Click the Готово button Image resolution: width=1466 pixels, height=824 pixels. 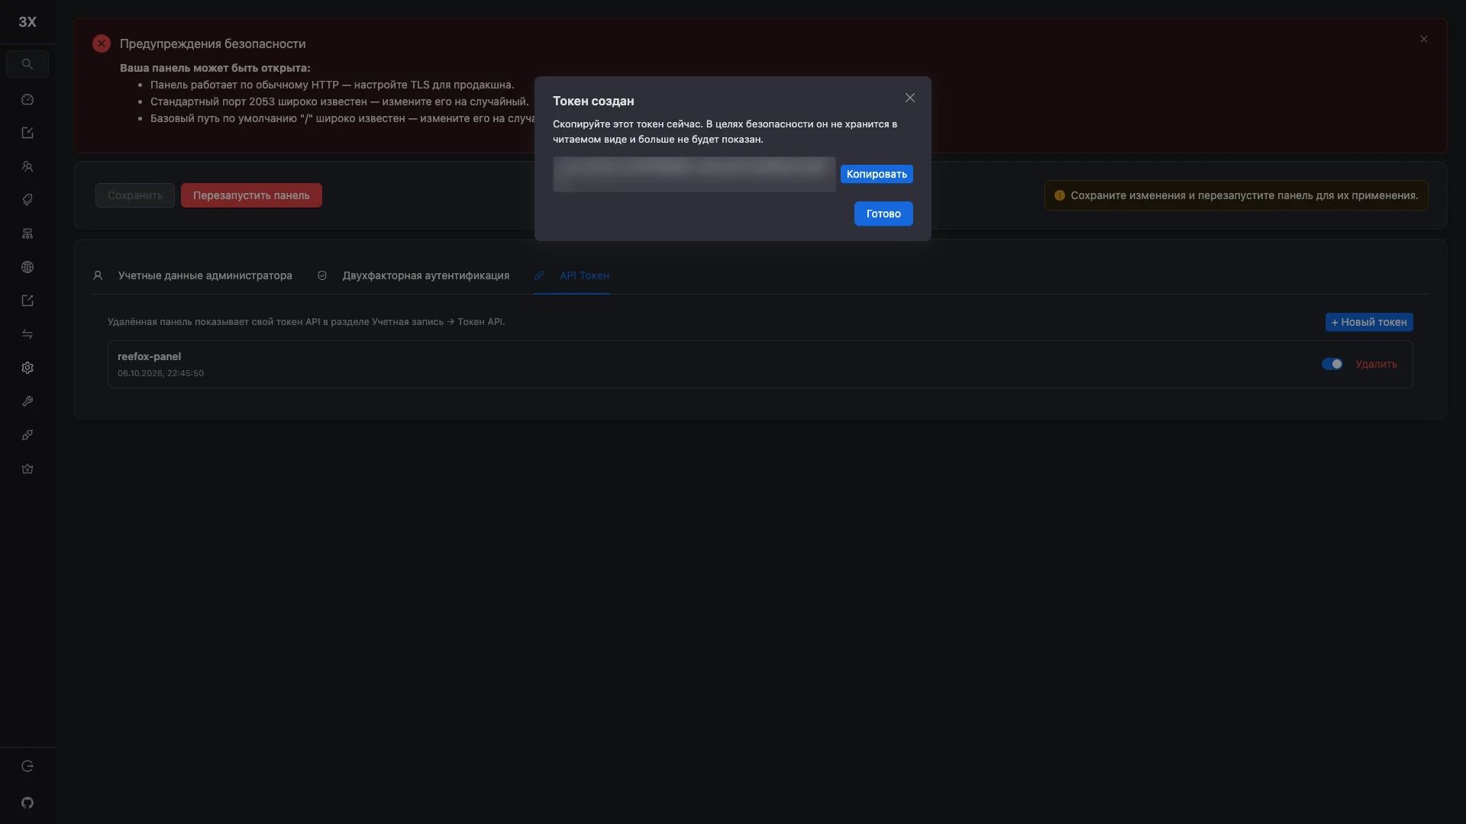883,214
